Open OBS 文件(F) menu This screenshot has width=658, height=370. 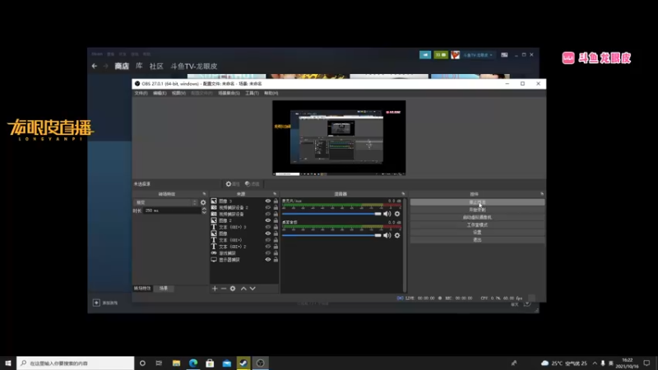tap(141, 93)
